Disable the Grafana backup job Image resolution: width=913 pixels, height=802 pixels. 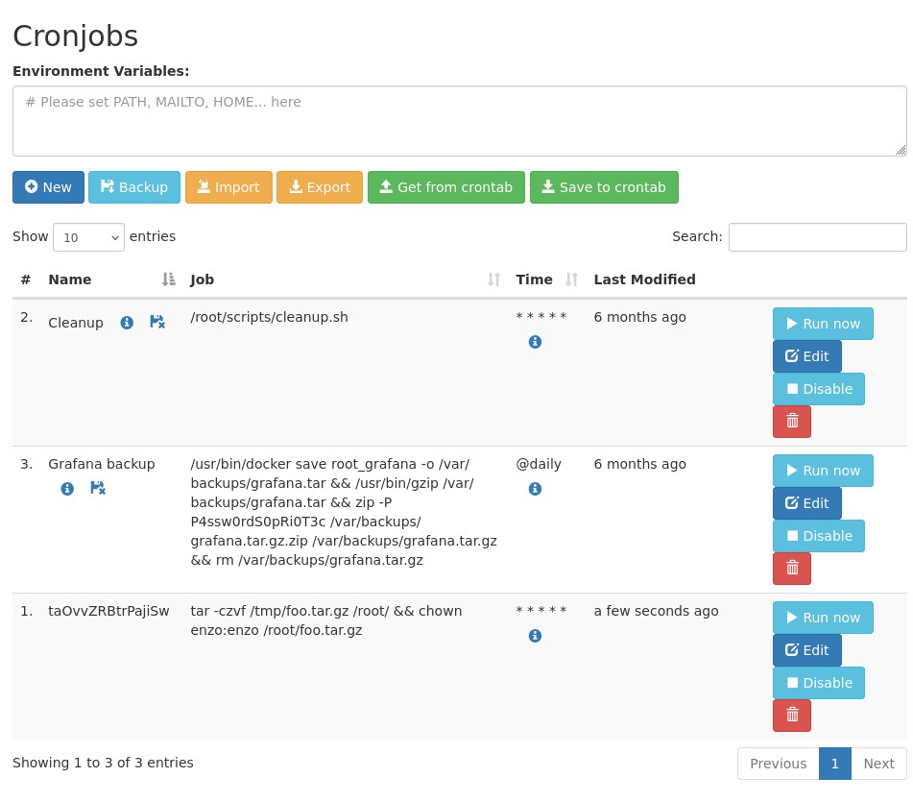819,536
